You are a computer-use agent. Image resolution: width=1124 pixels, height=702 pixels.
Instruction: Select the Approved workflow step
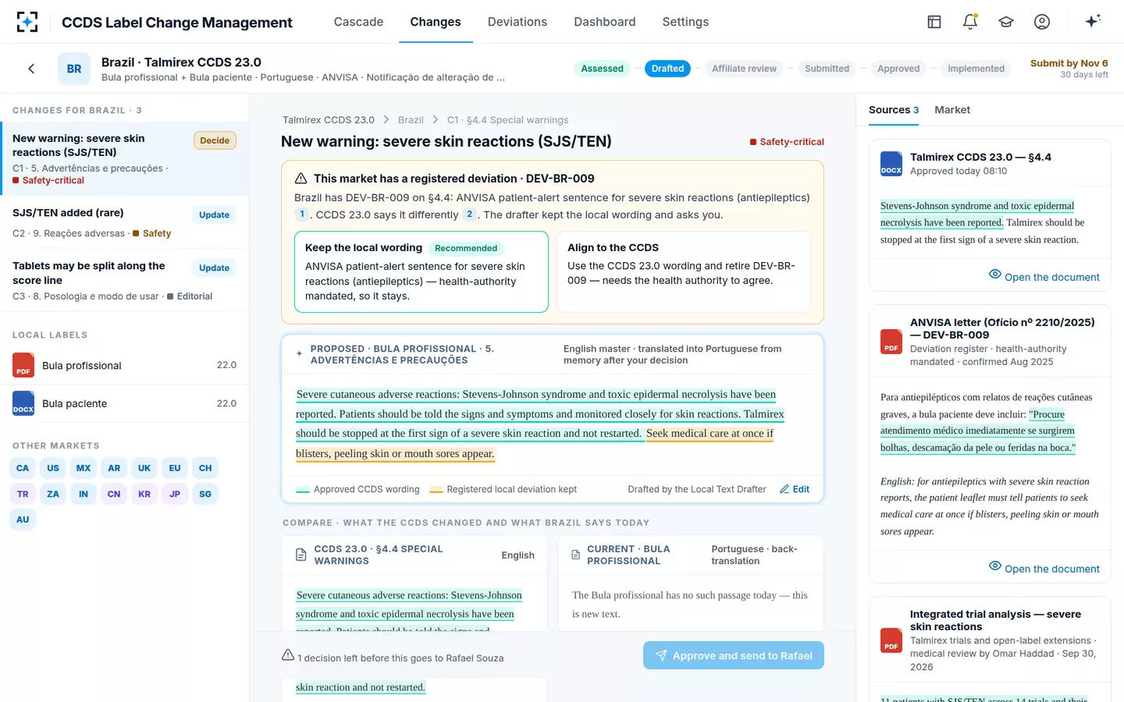click(x=898, y=69)
